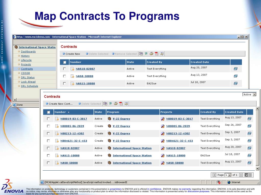
Task: Open new-window icon for lower NAS8-50000 row
Action: pyautogui.click(x=249, y=163)
